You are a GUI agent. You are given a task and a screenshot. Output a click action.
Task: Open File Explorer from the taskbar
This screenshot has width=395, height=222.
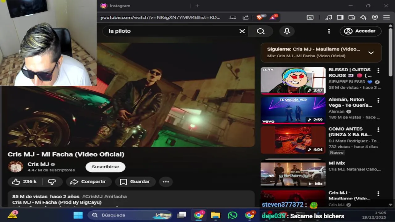click(x=216, y=215)
